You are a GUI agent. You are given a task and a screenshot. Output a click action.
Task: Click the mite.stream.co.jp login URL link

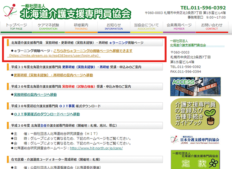tap(54, 56)
